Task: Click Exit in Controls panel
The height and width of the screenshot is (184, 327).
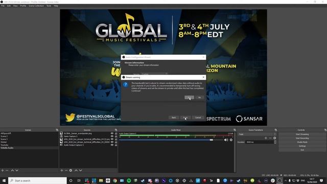Action: tap(302, 150)
